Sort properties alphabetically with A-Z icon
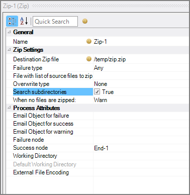Image resolution: width=190 pixels, height=195 pixels. (x=24, y=21)
